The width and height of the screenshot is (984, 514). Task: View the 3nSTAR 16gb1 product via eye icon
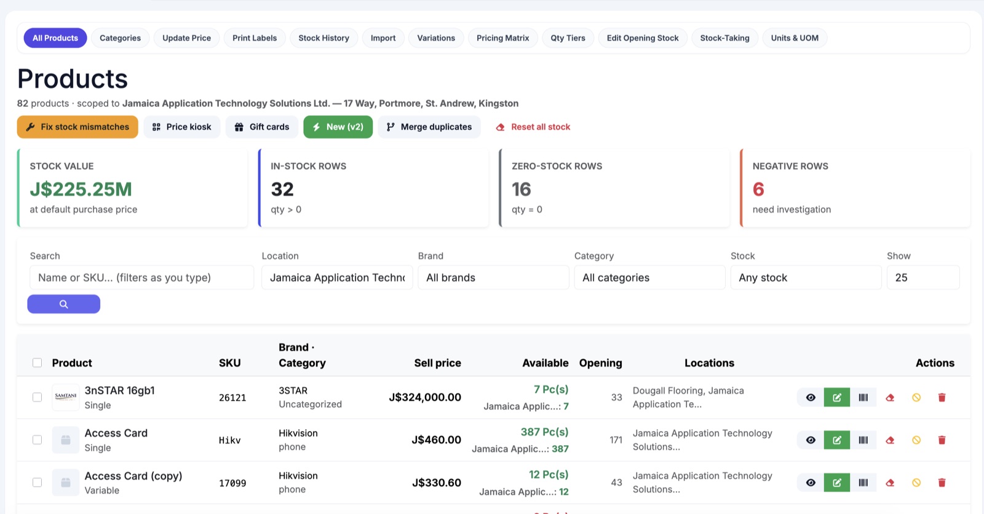coord(811,398)
